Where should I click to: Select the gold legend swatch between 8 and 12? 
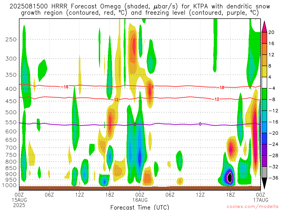(264, 60)
